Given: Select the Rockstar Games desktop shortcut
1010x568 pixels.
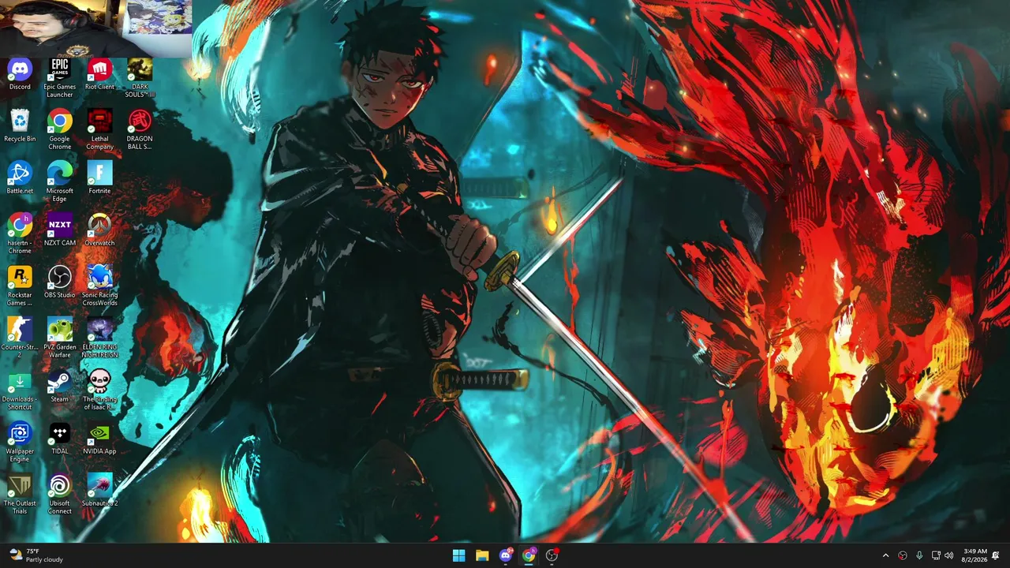Looking at the screenshot, I should tap(20, 286).
